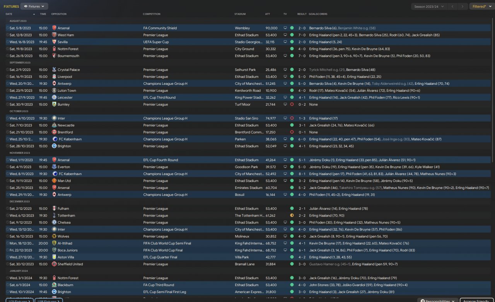This screenshot has width=495, height=302.
Task: Select the row circle for Sat, 28/10/2023 Brighton
Action: tap(7, 146)
